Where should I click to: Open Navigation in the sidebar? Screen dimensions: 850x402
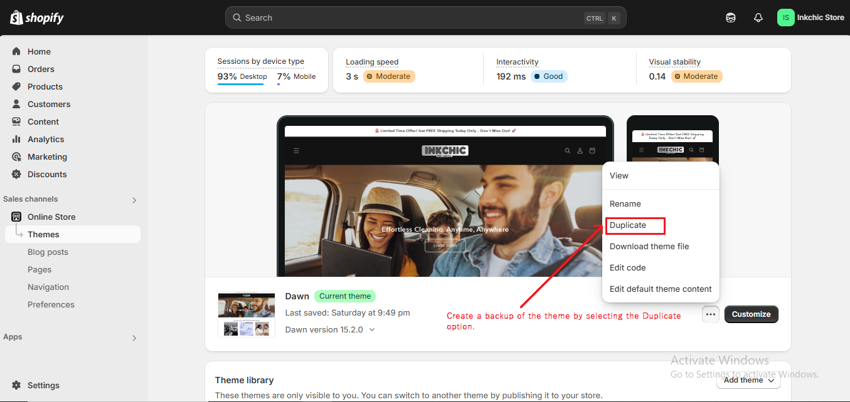pos(48,287)
